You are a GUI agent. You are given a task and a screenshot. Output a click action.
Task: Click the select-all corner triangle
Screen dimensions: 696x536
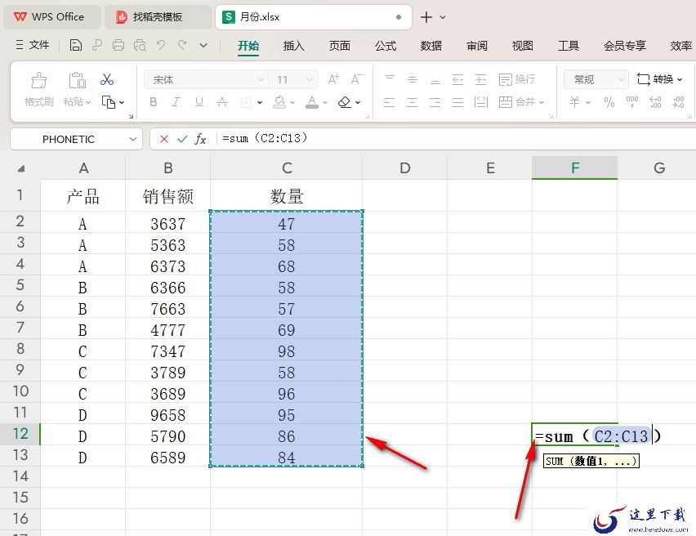click(20, 168)
